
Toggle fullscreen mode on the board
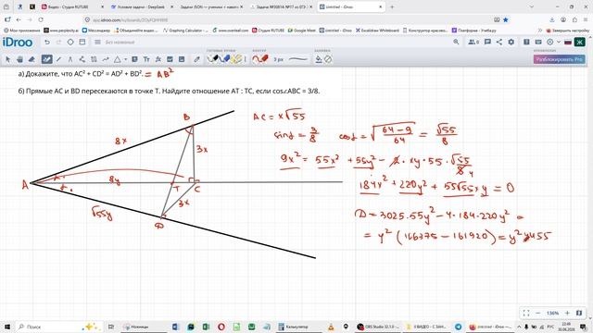tap(526, 313)
